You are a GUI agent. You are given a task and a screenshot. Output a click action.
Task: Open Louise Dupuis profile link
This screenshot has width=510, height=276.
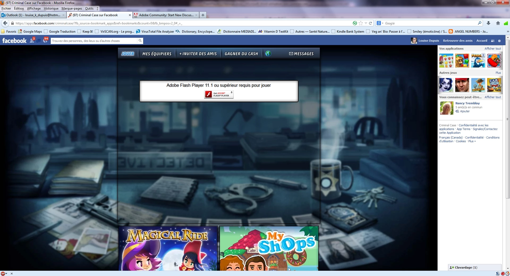pyautogui.click(x=429, y=41)
